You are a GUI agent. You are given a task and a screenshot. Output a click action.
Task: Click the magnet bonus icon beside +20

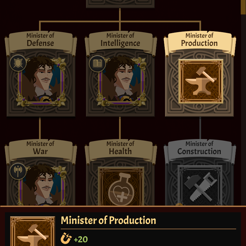(x=66, y=238)
